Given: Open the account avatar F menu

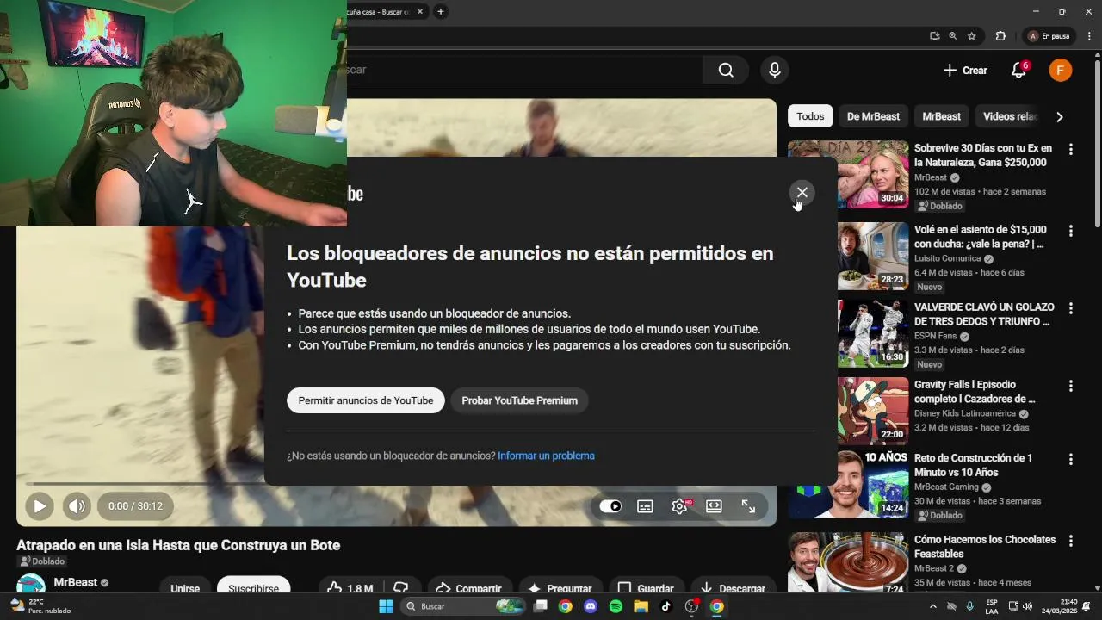Looking at the screenshot, I should [1061, 71].
